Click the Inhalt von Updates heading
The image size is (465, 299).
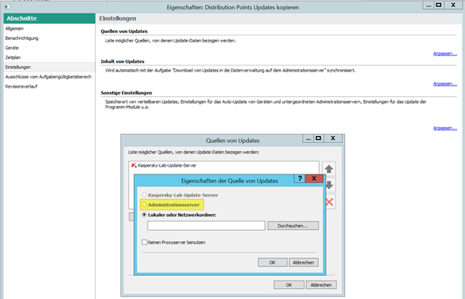tap(122, 61)
